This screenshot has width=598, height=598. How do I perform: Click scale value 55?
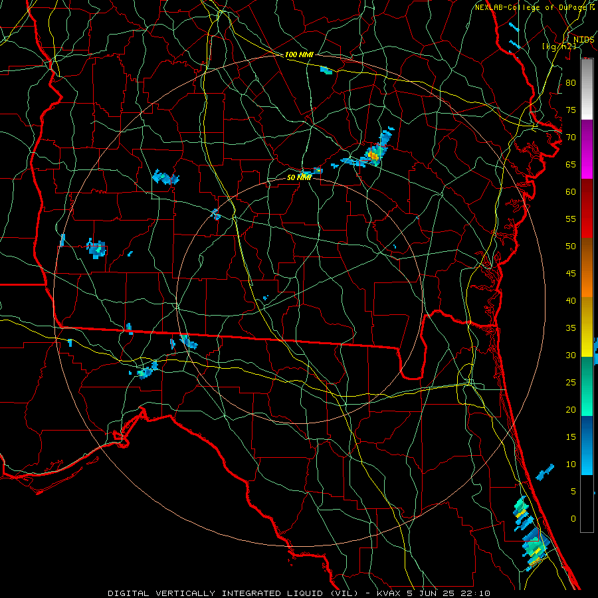(571, 219)
